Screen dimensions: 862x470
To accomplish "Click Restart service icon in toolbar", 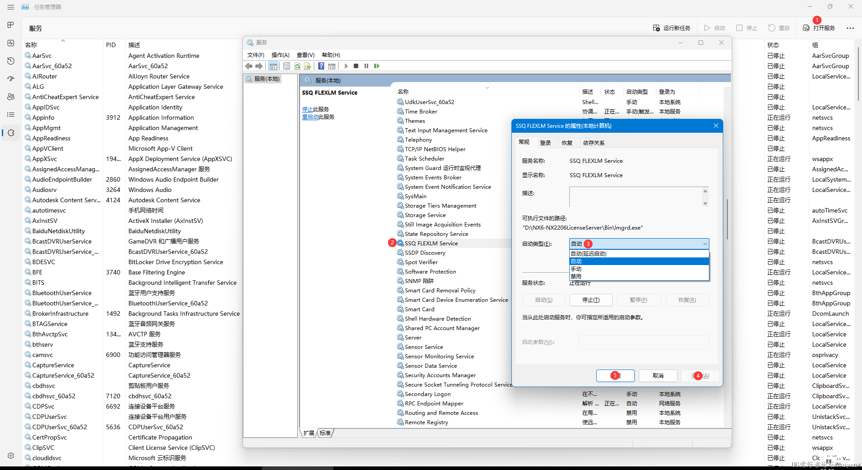I will [x=377, y=66].
